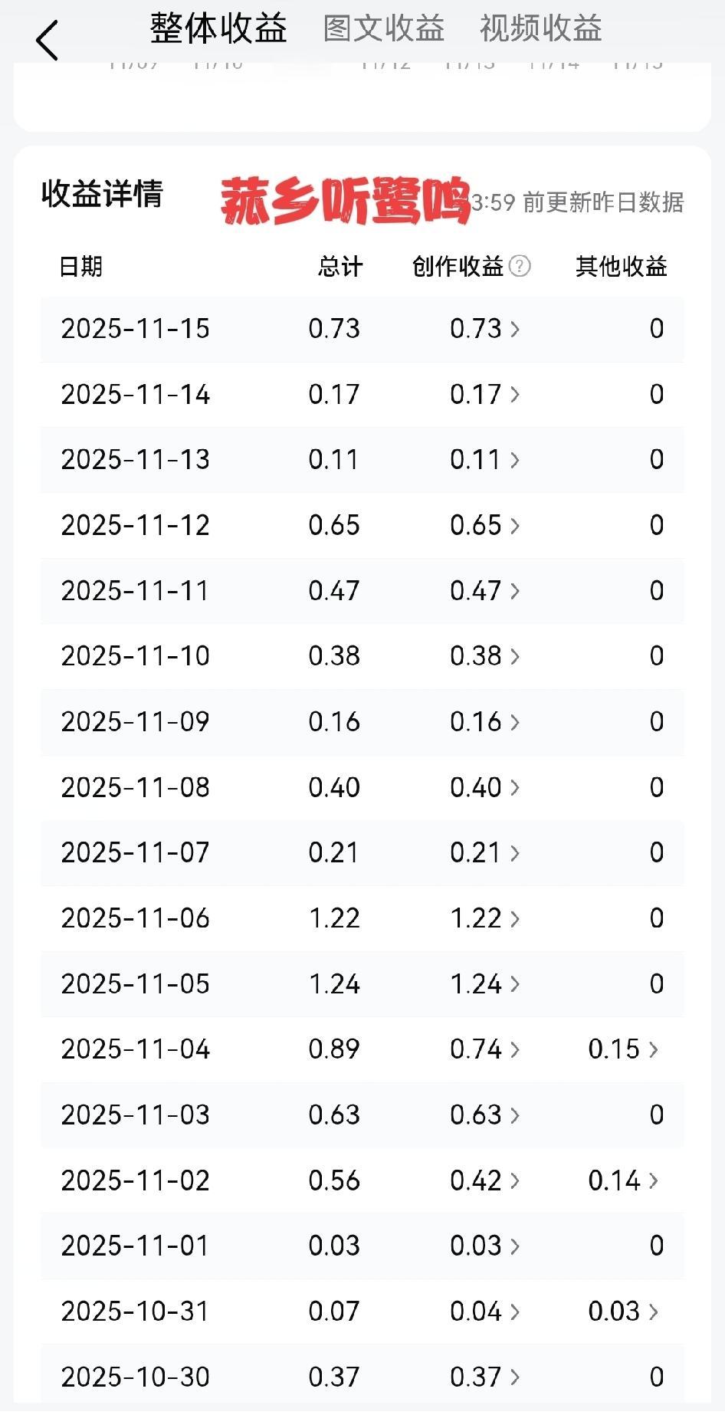Viewport: 725px width, 1415px height.
Task: Go back using the top-left arrow
Action: pos(47,40)
